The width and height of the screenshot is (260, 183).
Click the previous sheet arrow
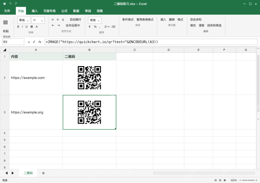(x=7, y=173)
